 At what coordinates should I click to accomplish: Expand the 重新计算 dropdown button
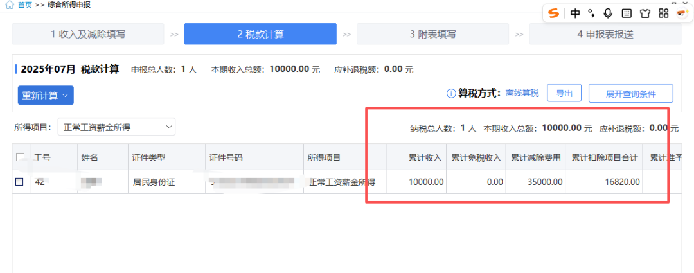click(45, 95)
